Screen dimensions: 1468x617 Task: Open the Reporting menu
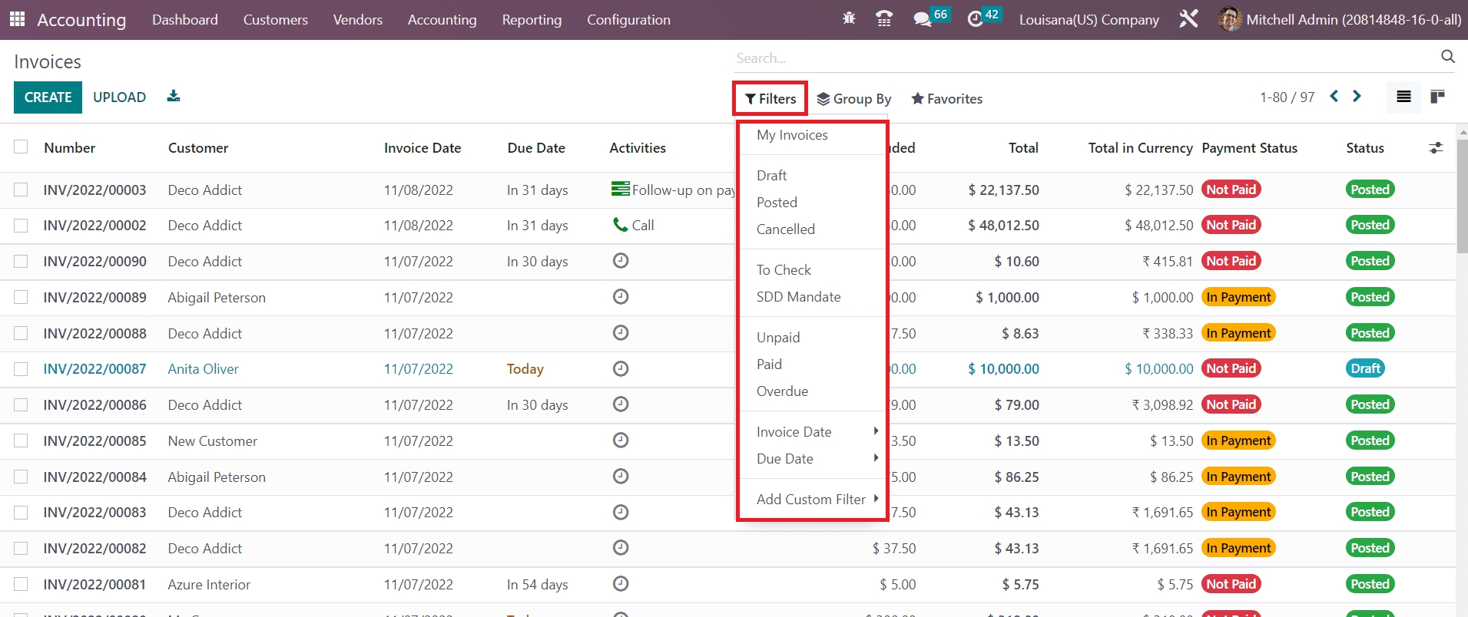click(x=532, y=20)
